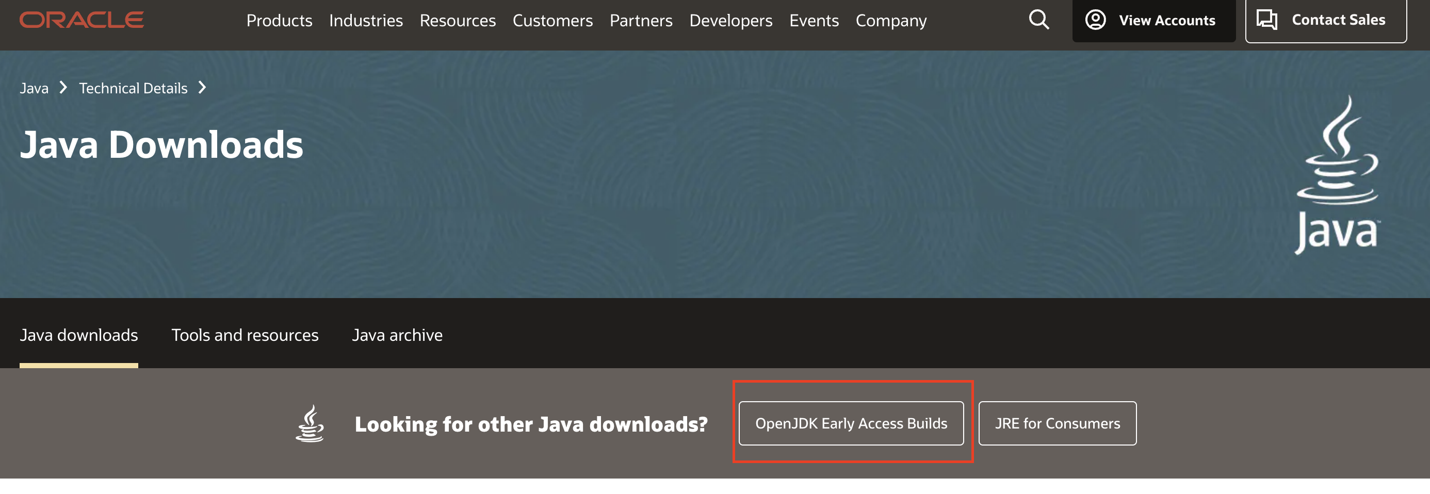The height and width of the screenshot is (494, 1430).
Task: Open OpenJDK Early Access Builds
Action: (x=851, y=423)
